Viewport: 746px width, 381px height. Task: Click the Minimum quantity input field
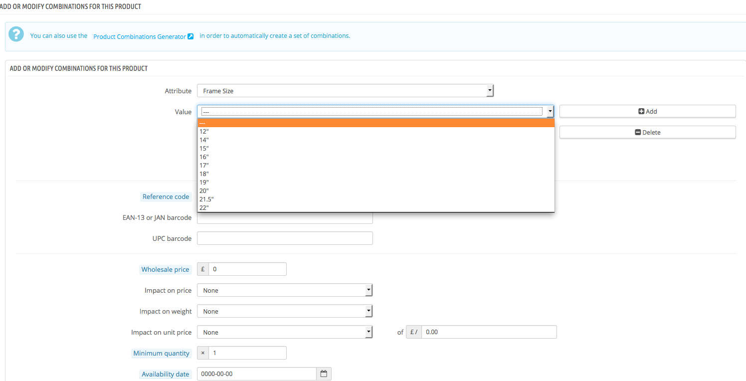point(247,353)
